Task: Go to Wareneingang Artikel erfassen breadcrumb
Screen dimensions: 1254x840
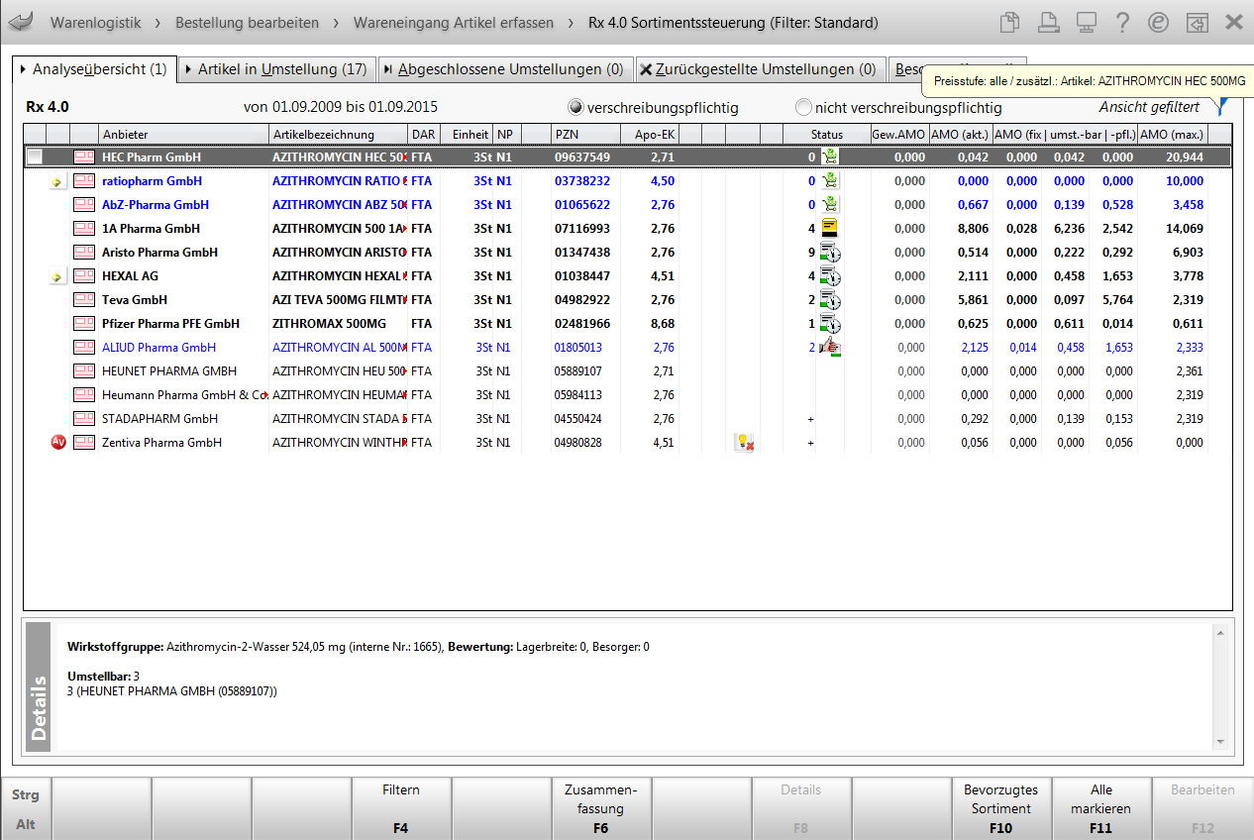Action: [x=454, y=22]
